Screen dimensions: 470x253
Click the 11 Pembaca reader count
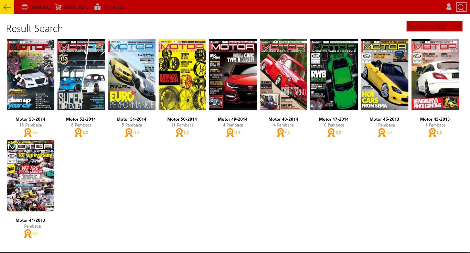click(182, 125)
